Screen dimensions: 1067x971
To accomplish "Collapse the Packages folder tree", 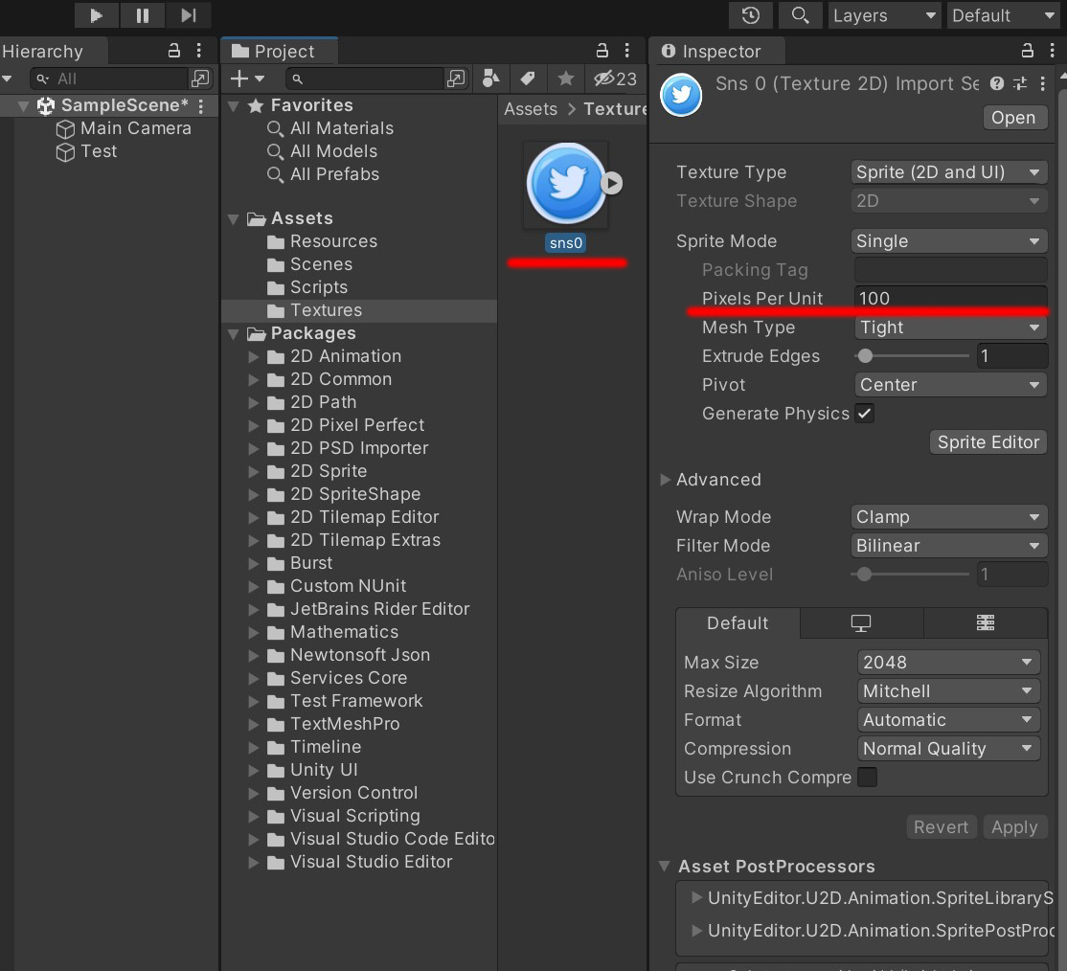I will coord(234,334).
